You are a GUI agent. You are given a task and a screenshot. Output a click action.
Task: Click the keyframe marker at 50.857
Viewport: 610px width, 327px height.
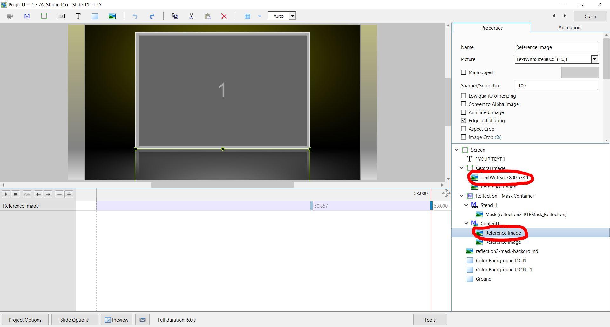coord(311,206)
